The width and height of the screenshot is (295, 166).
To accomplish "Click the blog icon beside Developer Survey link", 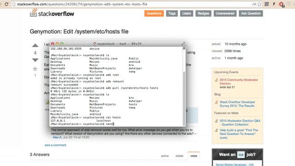I will (217, 102).
